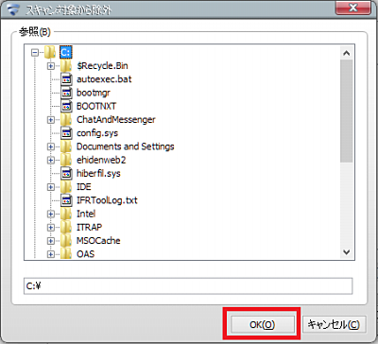Screen dimensions: 378x344
Task: Select IFRToolLog.txt file entry
Action: 107,200
